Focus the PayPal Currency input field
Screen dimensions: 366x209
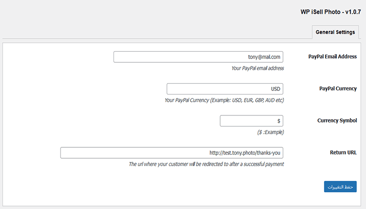pos(225,89)
